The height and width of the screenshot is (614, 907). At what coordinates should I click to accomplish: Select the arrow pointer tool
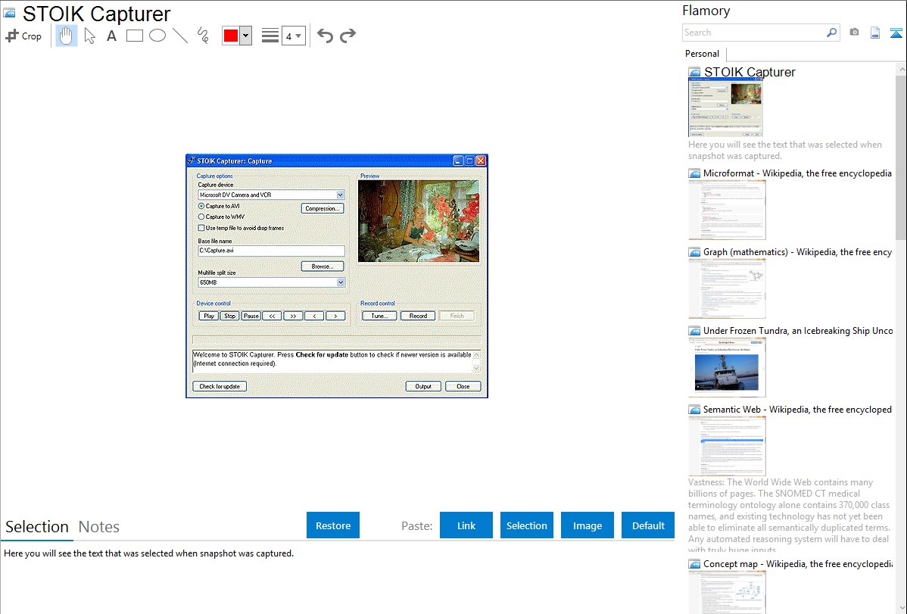(x=89, y=36)
